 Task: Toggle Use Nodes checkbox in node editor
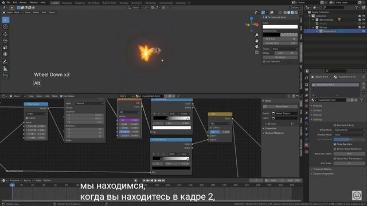[61, 96]
